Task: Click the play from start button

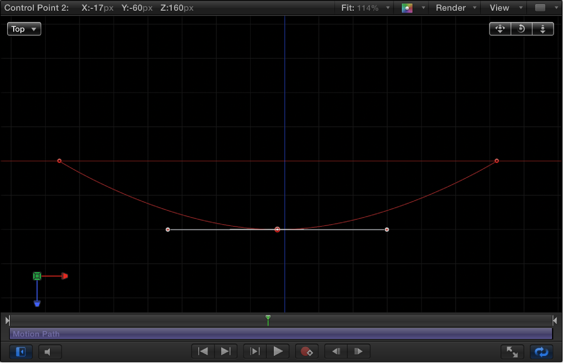Action: tap(254, 351)
